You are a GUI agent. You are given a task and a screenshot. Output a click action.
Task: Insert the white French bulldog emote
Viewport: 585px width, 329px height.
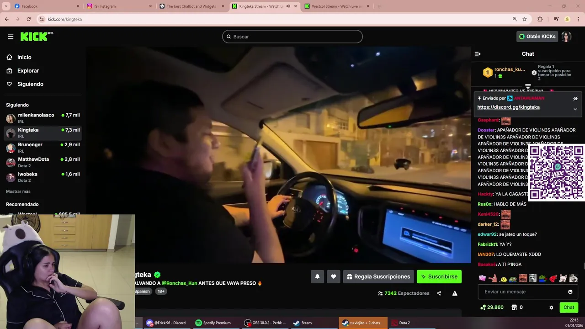(563, 278)
